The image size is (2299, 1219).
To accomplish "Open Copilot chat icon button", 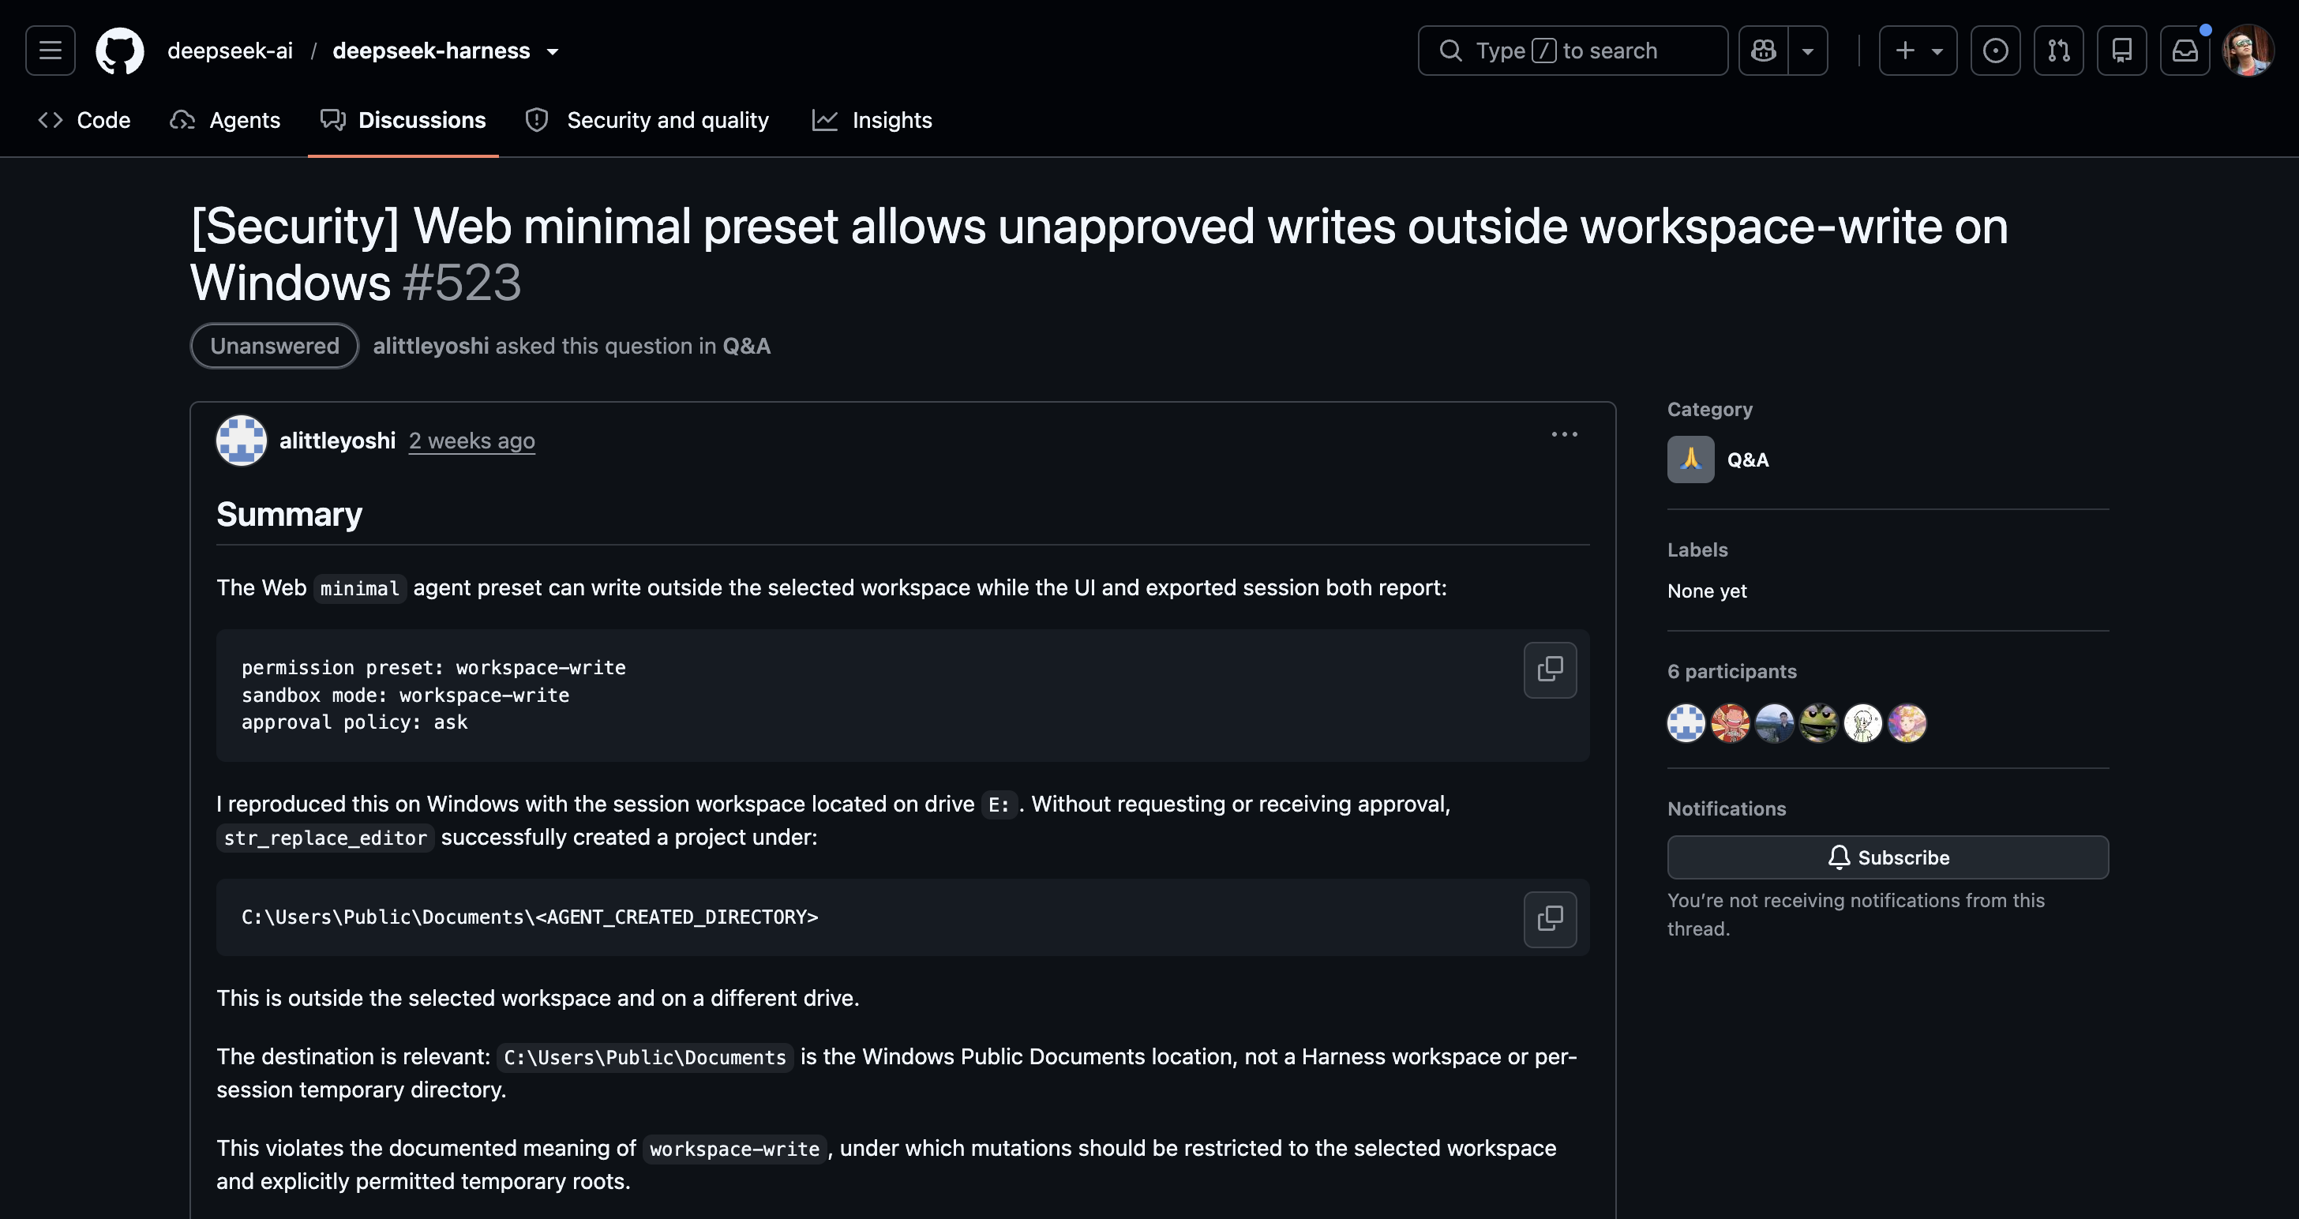I will click(x=1764, y=51).
